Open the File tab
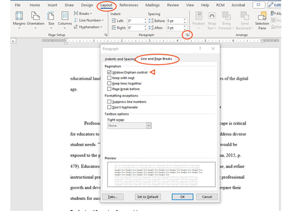The width and height of the screenshot is (292, 213). (x=18, y=5)
